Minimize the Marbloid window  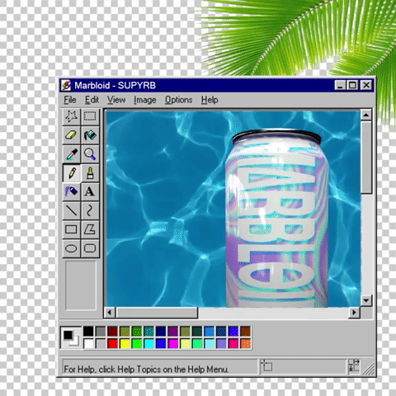point(340,86)
